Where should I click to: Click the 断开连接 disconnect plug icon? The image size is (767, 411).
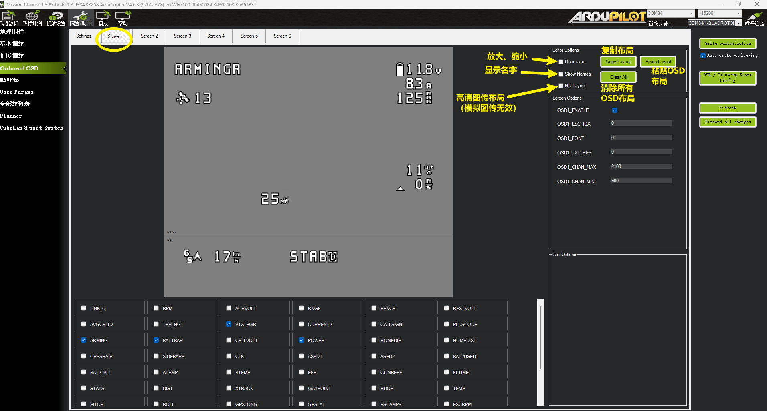coord(754,18)
